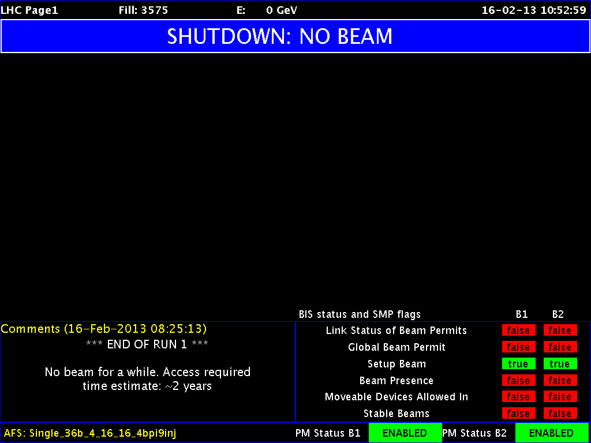Click B2 false flag for Stable Beams
591x443 pixels.
[560, 413]
